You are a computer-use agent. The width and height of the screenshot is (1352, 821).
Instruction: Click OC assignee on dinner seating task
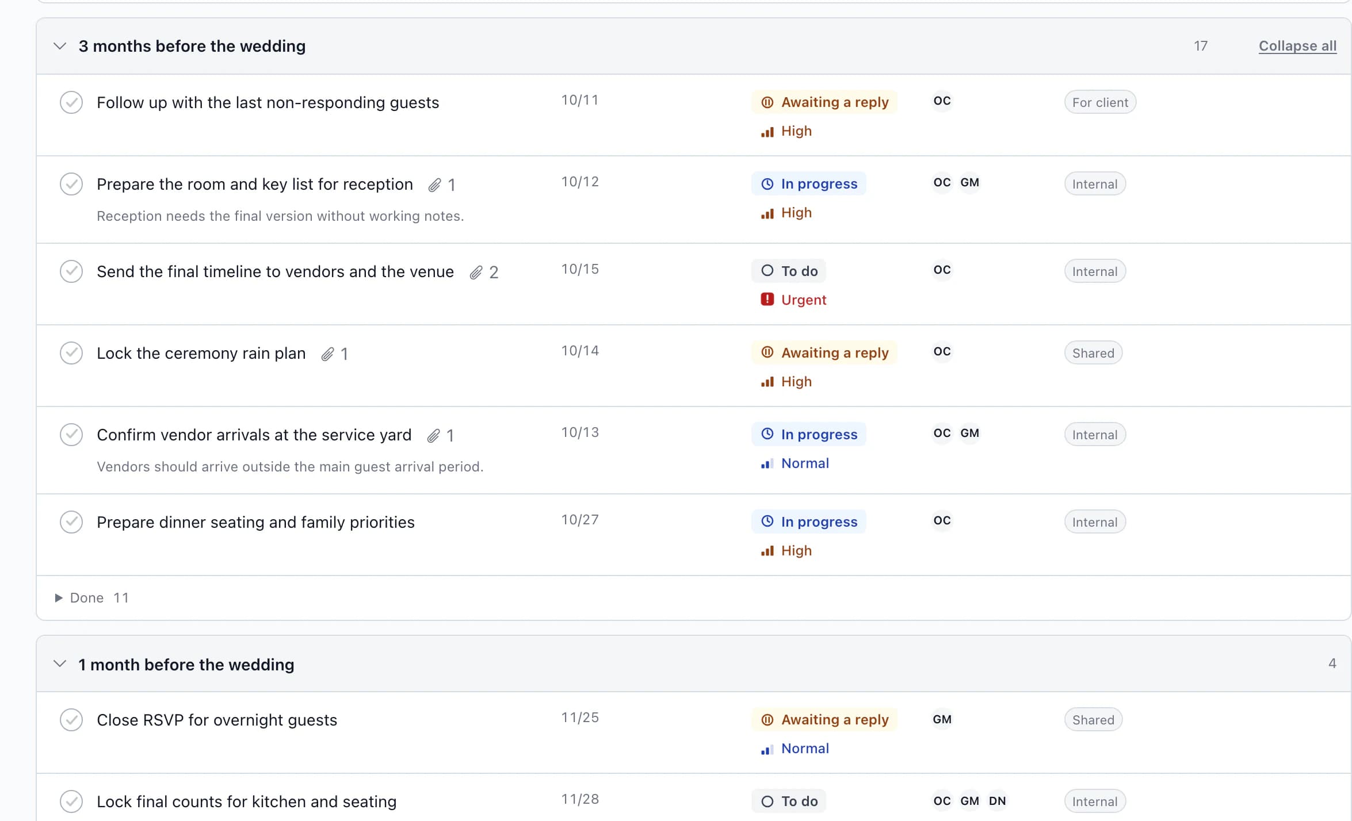[x=942, y=521]
